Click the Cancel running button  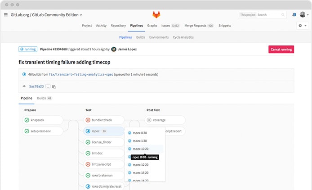pos(281,50)
